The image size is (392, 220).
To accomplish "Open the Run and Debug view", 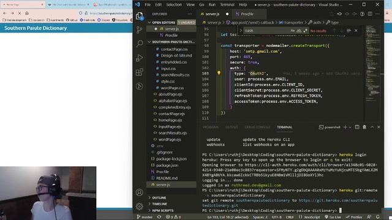I will point(139,58).
